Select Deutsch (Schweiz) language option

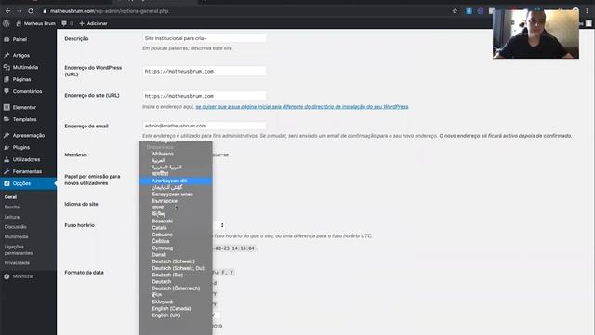click(x=173, y=261)
